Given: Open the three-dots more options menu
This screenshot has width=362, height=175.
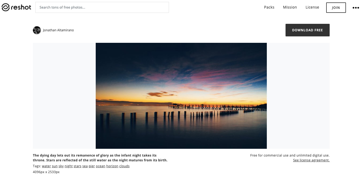Looking at the screenshot, I should pyautogui.click(x=356, y=8).
